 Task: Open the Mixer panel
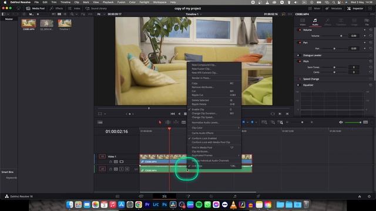[x=314, y=8]
